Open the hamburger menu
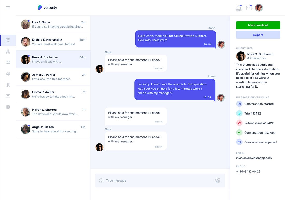The width and height of the screenshot is (285, 200). pos(8,8)
